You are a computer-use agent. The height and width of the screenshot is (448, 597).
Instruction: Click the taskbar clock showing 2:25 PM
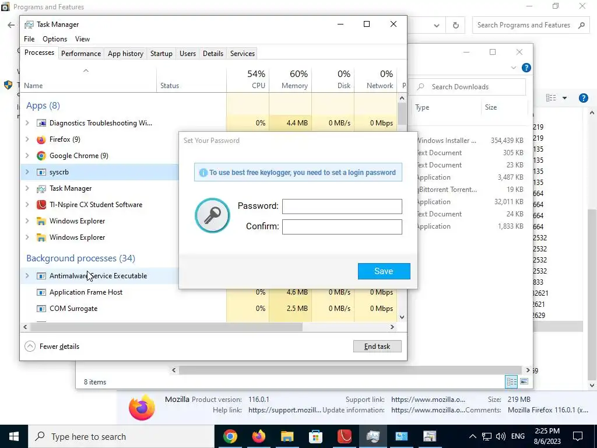point(547,436)
